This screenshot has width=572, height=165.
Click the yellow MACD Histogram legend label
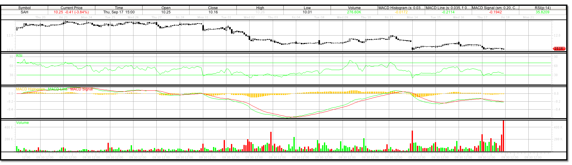tap(30, 89)
